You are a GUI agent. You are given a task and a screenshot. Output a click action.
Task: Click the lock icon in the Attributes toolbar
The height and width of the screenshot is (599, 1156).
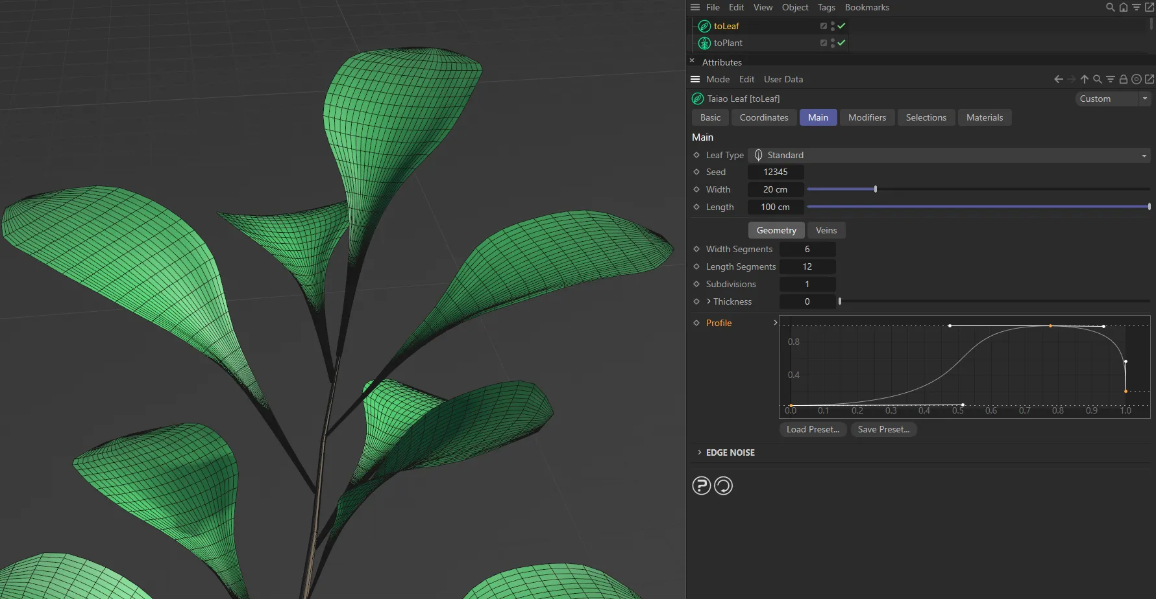[x=1123, y=78]
